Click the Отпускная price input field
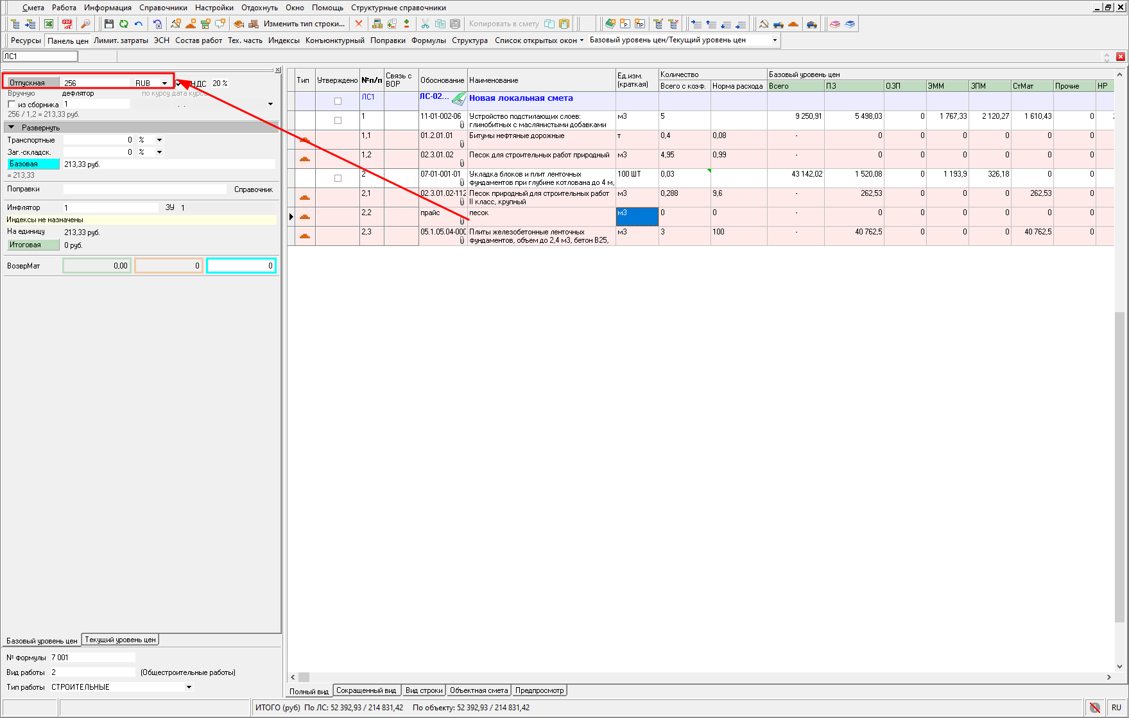This screenshot has height=718, width=1129. [x=96, y=83]
